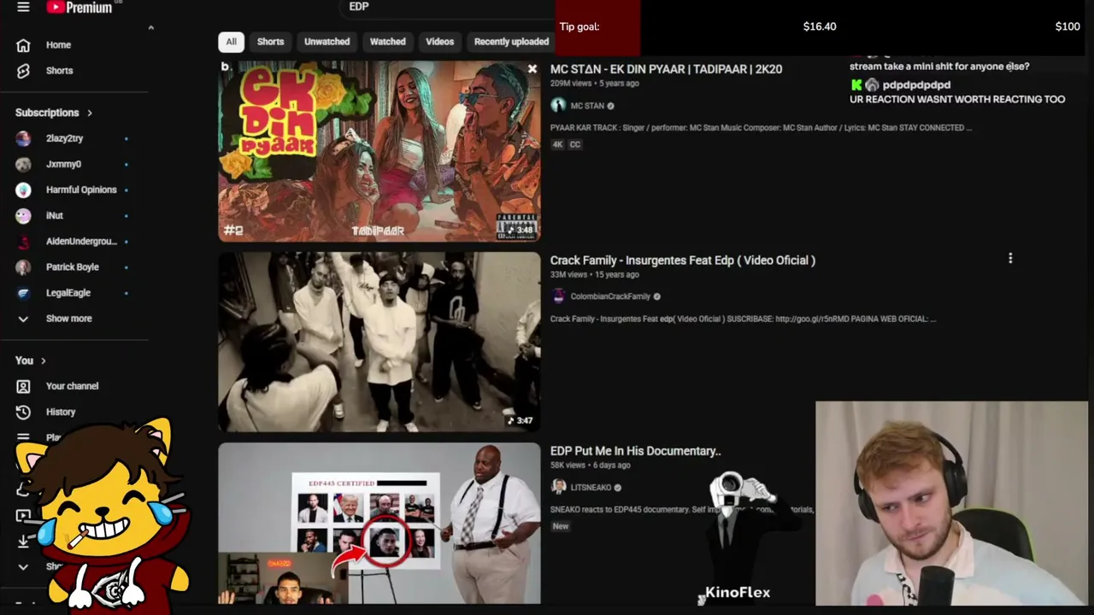Open the hamburger guide menu
Viewport: 1094px width, 615px height.
(x=23, y=7)
